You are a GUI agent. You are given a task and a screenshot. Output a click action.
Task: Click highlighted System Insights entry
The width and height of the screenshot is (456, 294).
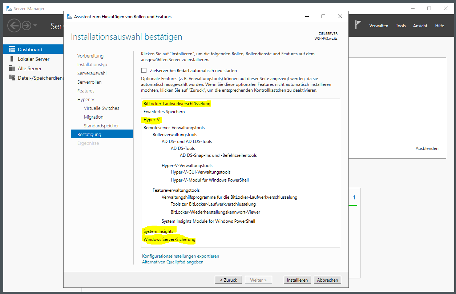(x=158, y=231)
